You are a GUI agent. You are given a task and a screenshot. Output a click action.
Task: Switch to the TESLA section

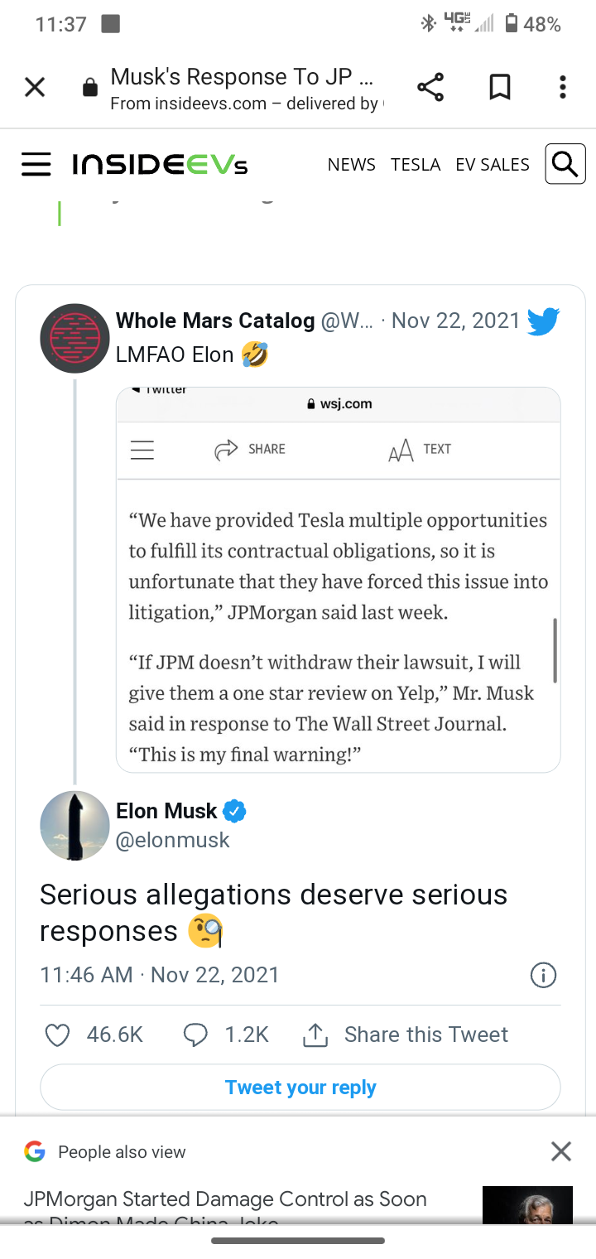416,164
